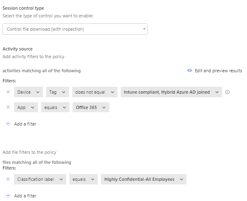Change Classification label 'equals' operator
This screenshot has width=247, height=201.
83,179
